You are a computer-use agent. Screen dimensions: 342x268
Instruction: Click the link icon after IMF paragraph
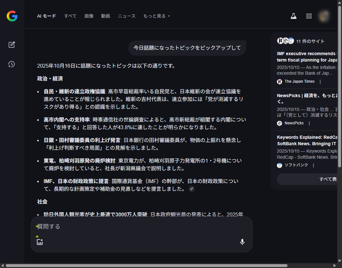tap(192, 189)
